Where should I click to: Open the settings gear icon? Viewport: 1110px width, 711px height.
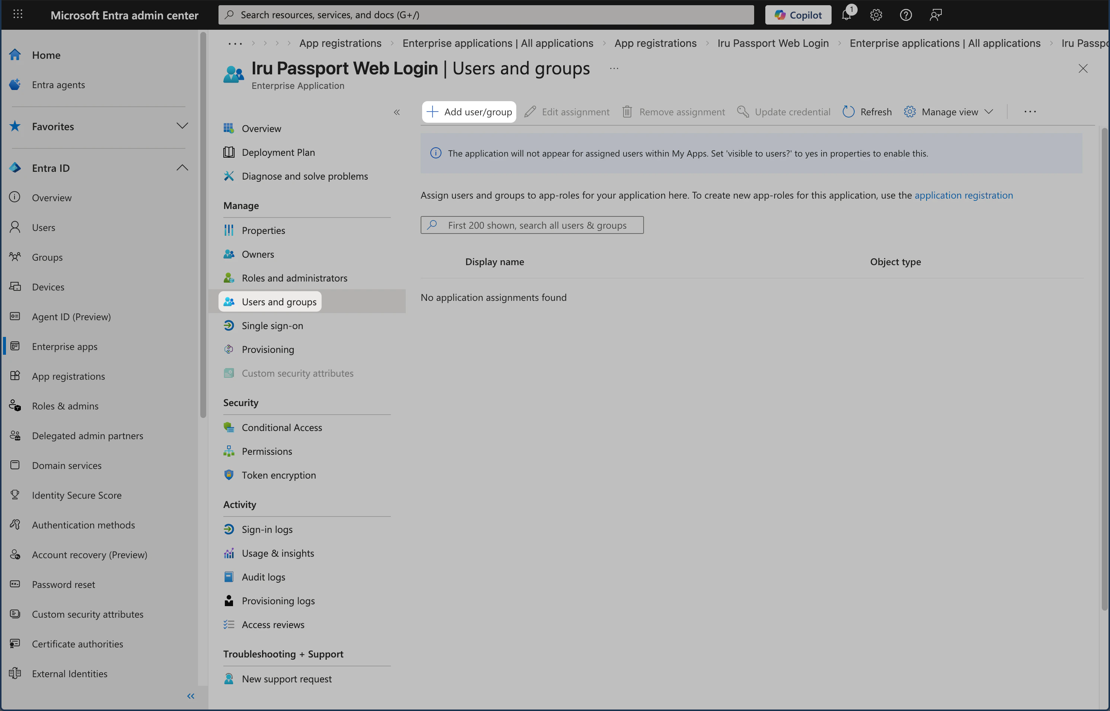[x=876, y=14]
